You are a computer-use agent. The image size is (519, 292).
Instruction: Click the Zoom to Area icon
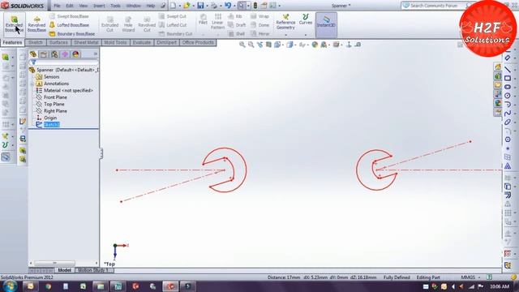click(251, 45)
